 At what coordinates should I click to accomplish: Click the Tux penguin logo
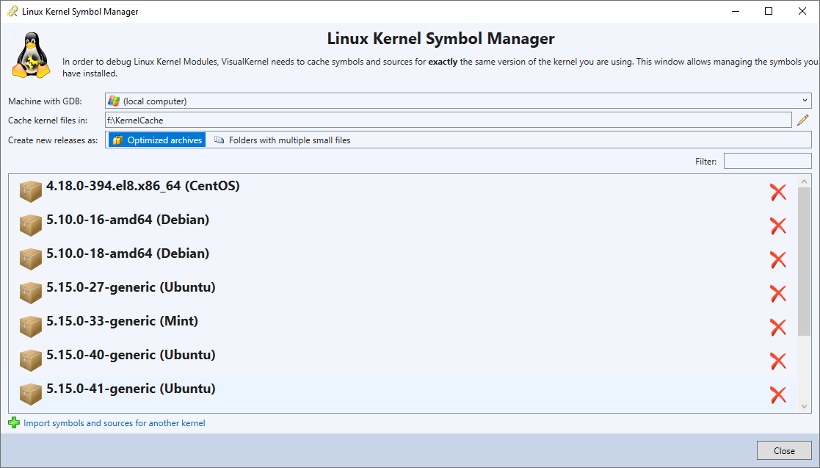(32, 56)
